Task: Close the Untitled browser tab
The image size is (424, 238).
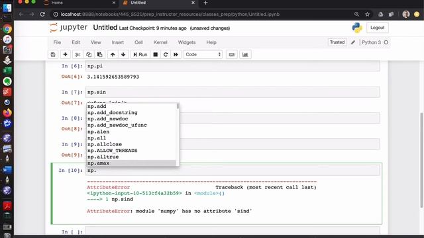Action: pos(193,3)
